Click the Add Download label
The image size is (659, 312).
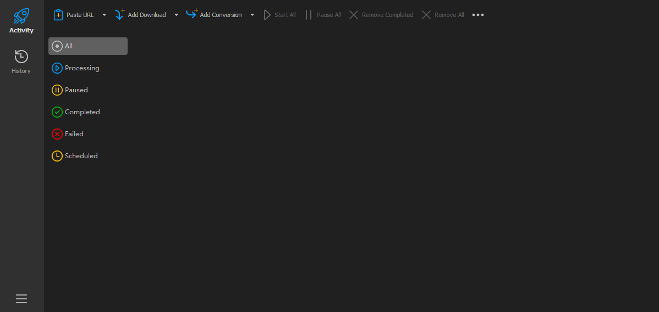tap(147, 15)
